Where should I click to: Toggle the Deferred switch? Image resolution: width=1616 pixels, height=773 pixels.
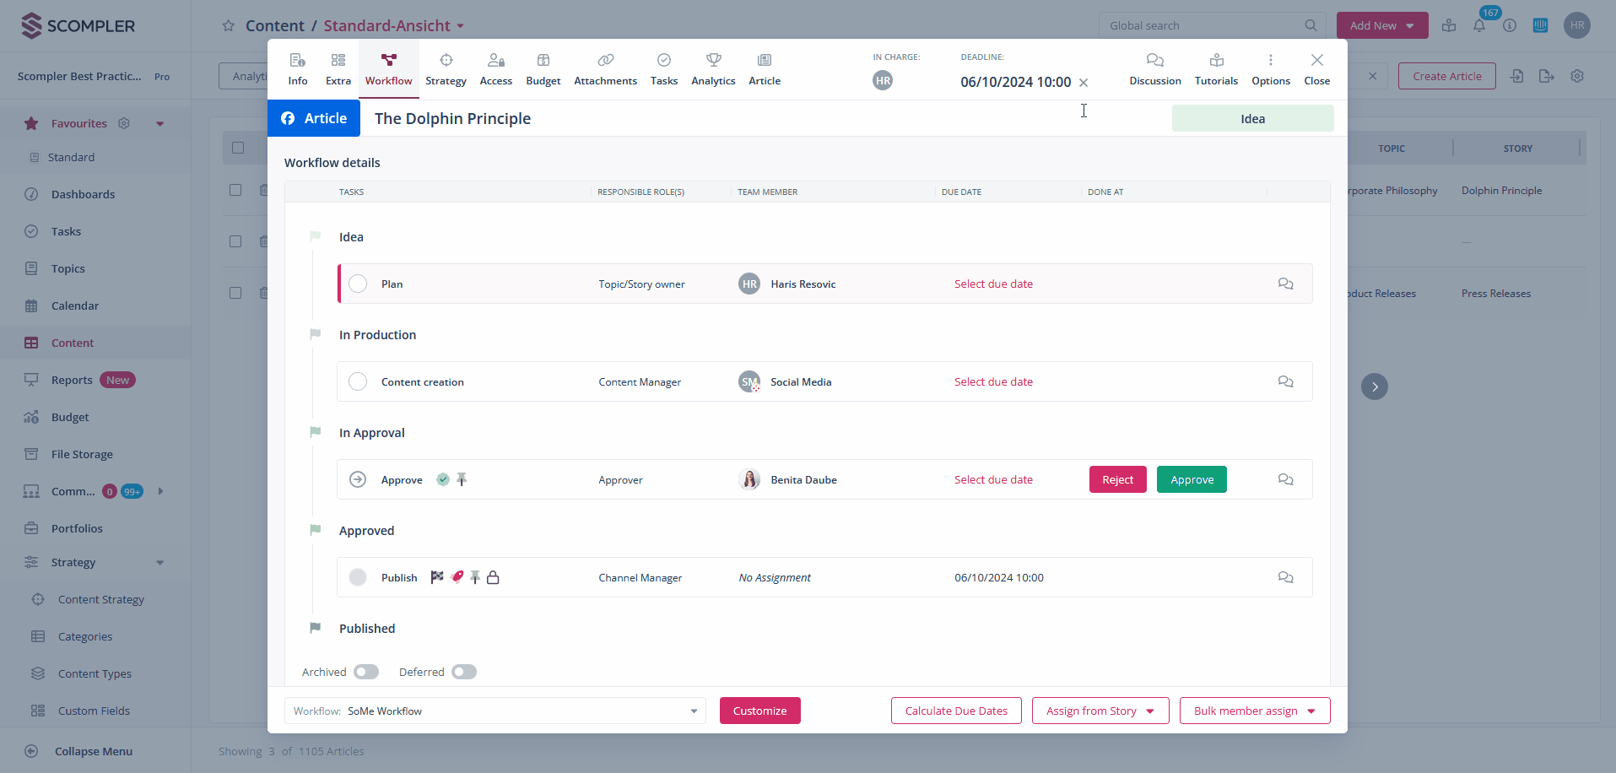click(464, 673)
